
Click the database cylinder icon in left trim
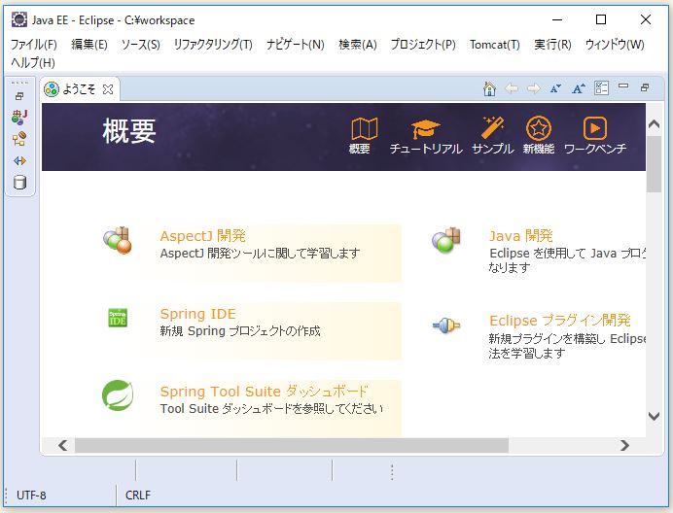click(x=19, y=183)
